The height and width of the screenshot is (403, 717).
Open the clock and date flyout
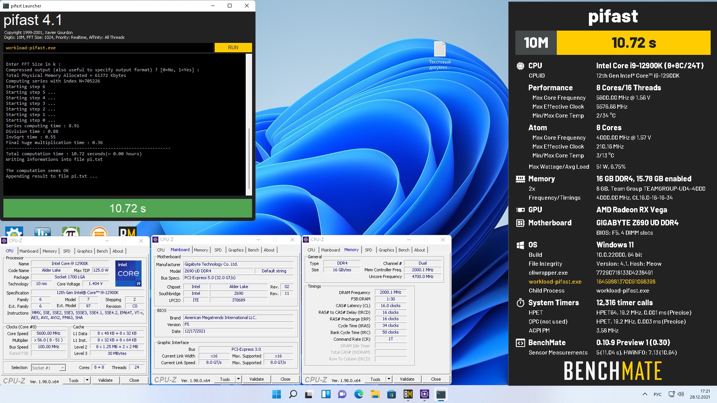700,394
